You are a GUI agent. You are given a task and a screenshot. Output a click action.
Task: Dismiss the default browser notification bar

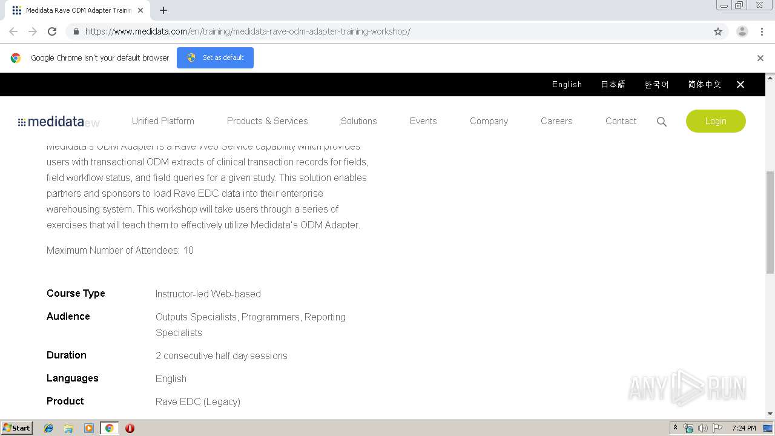(760, 58)
